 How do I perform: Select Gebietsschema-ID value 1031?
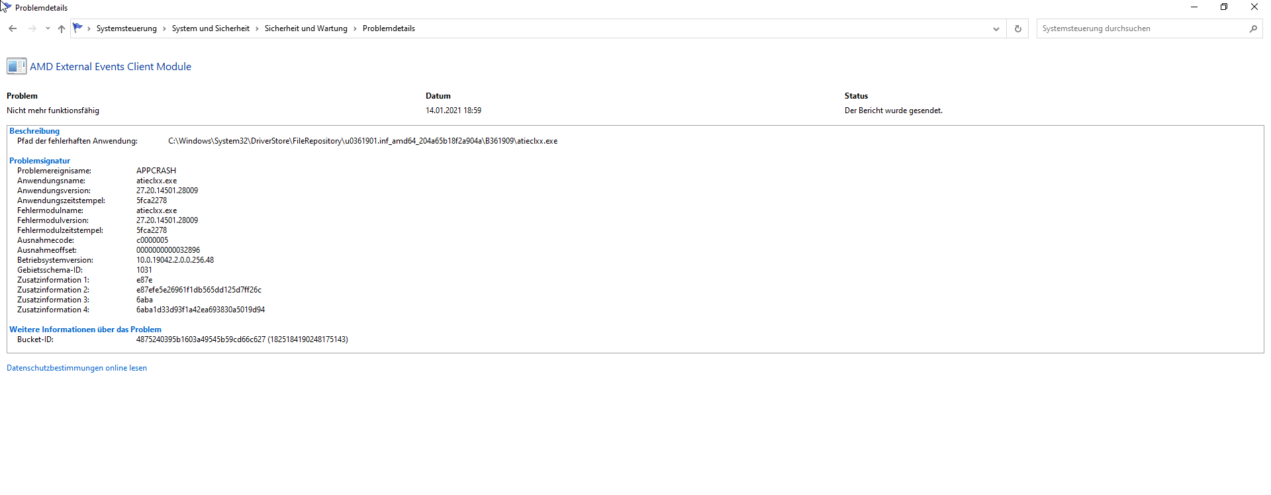(x=144, y=270)
